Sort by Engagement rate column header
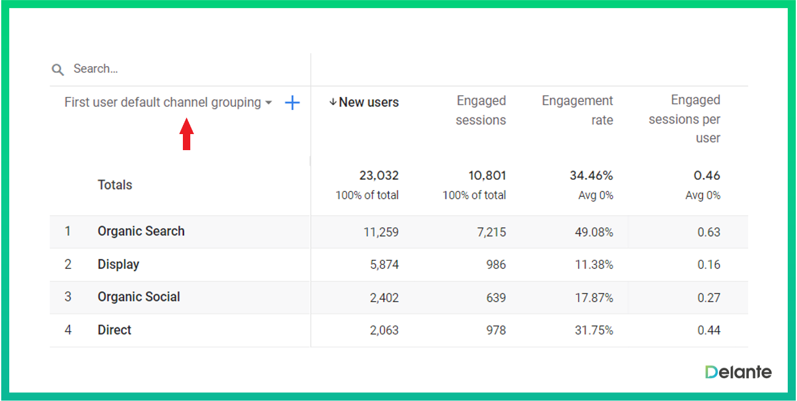797x401 pixels. click(577, 111)
